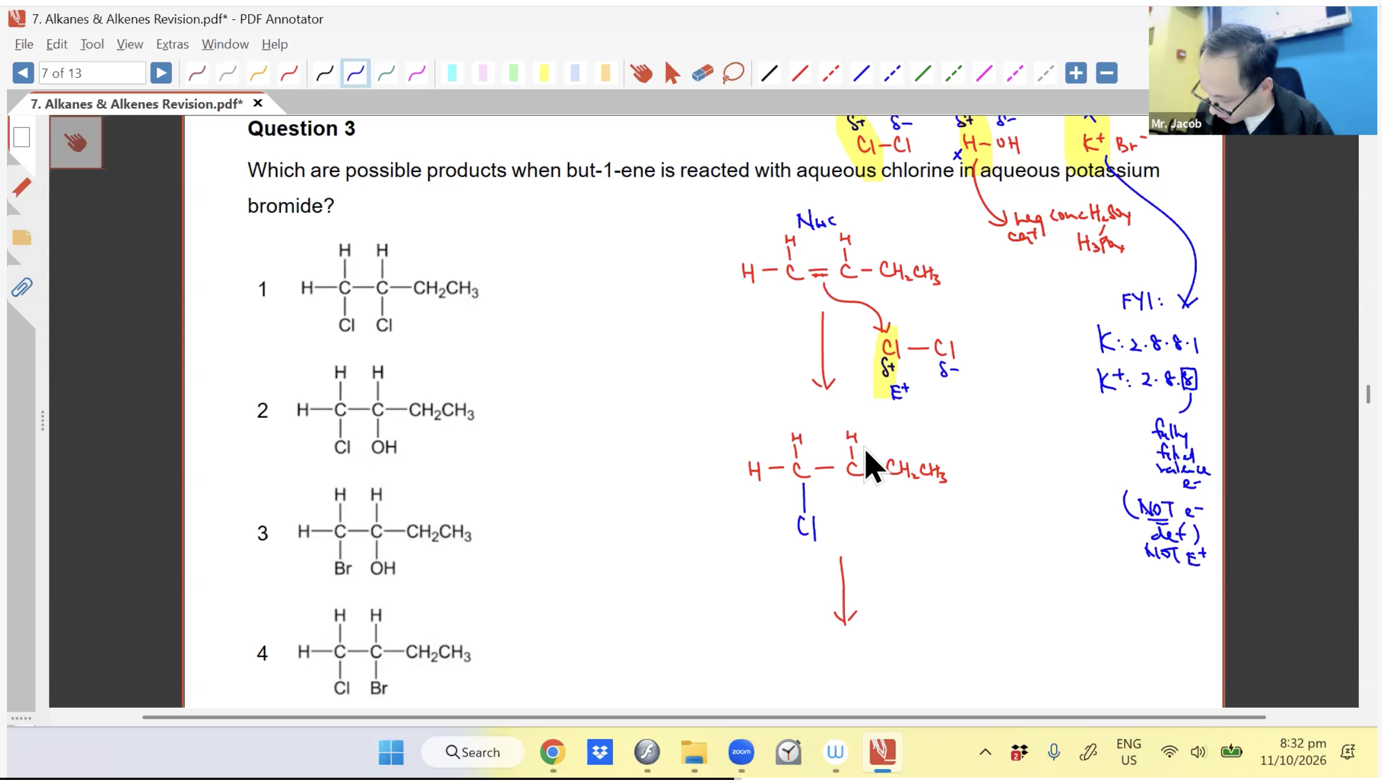This screenshot has height=780, width=1382.
Task: Open Dropbox from the taskbar
Action: (600, 752)
